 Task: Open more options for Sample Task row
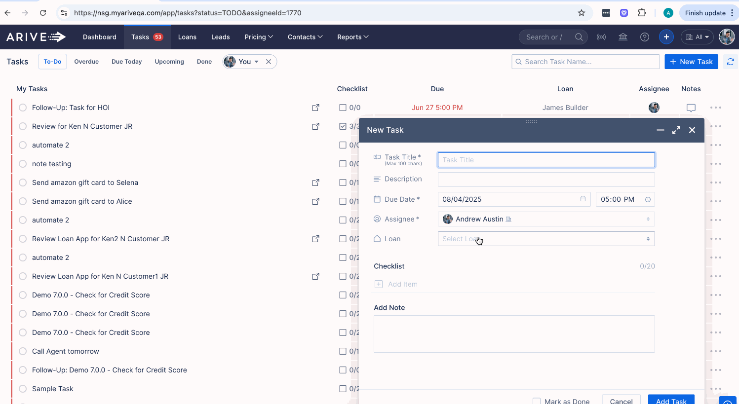click(716, 389)
